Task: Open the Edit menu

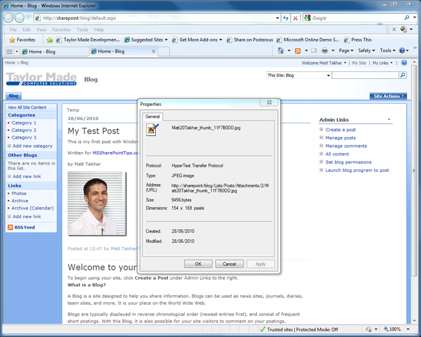Action: click(x=26, y=30)
